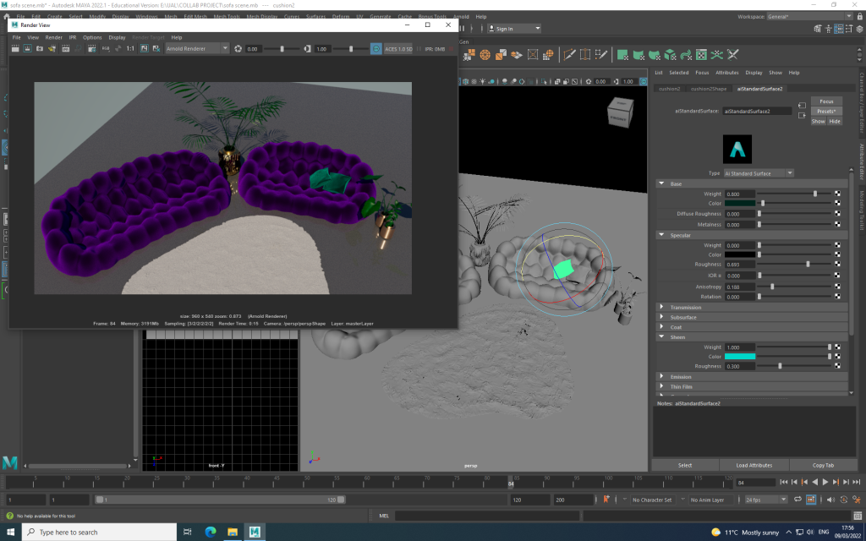Click the view cube in the viewport
Screen dimensions: 866x541
pyautogui.click(x=621, y=112)
